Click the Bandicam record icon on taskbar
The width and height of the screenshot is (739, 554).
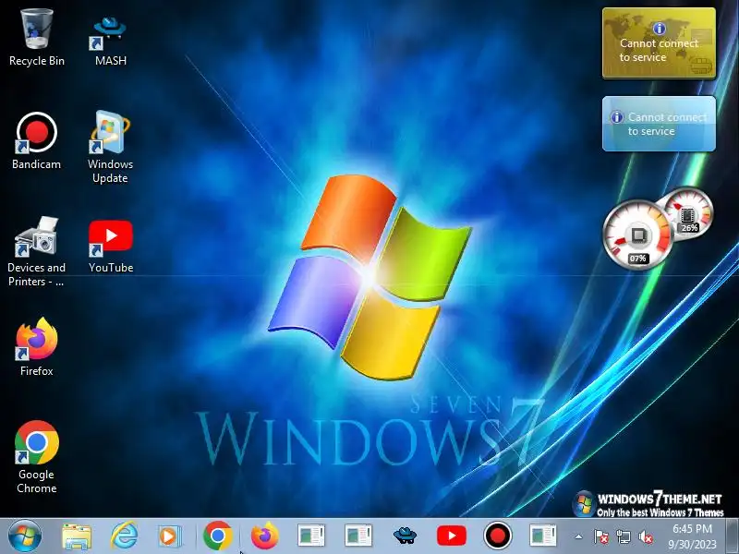click(497, 536)
